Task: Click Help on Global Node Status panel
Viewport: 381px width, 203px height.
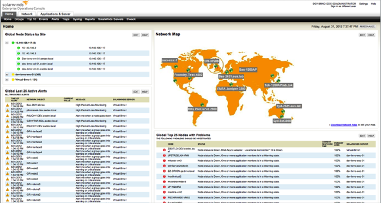Action: click(145, 35)
